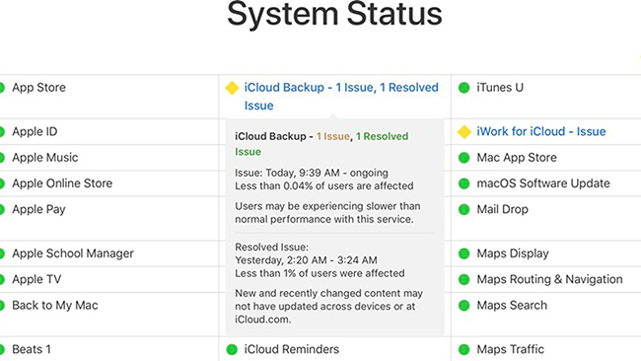Open the iCloud Backup issue link
Viewport: 641px width, 361px height.
coord(341,97)
